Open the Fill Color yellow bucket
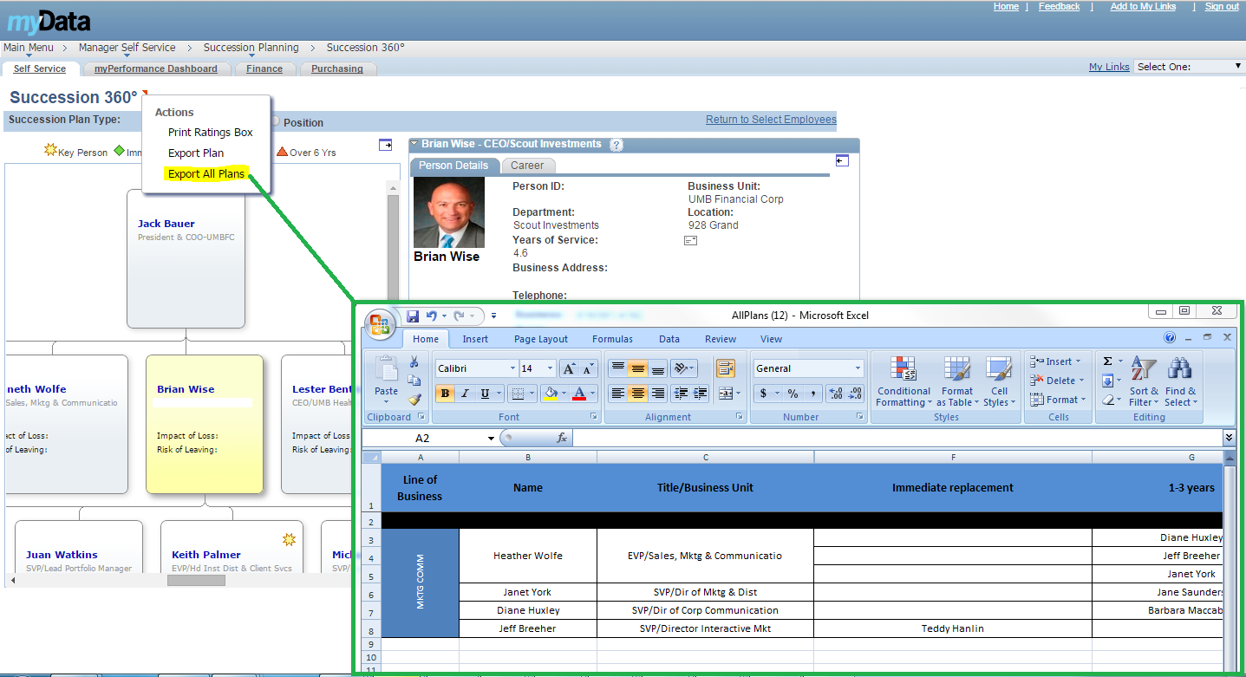 pyautogui.click(x=550, y=394)
